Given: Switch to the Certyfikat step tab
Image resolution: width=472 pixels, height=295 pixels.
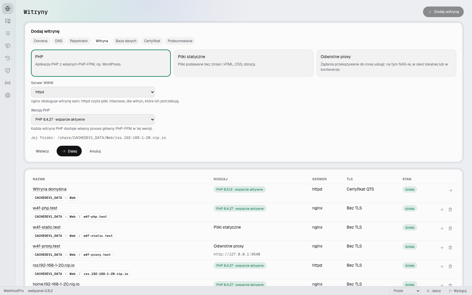Looking at the screenshot, I should [152, 41].
